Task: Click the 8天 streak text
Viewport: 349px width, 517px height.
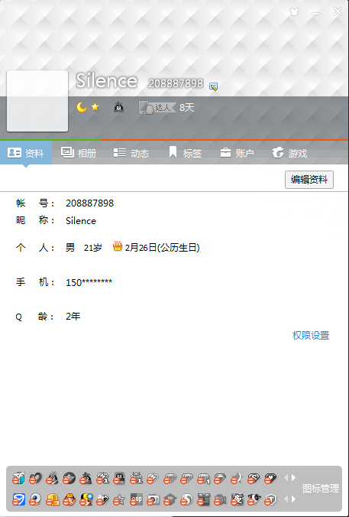Action: coord(186,108)
